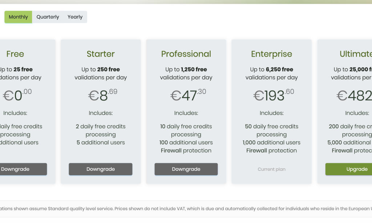This screenshot has width=372, height=223.
Task: Switch to the Quarterly billing tab
Action: [48, 17]
